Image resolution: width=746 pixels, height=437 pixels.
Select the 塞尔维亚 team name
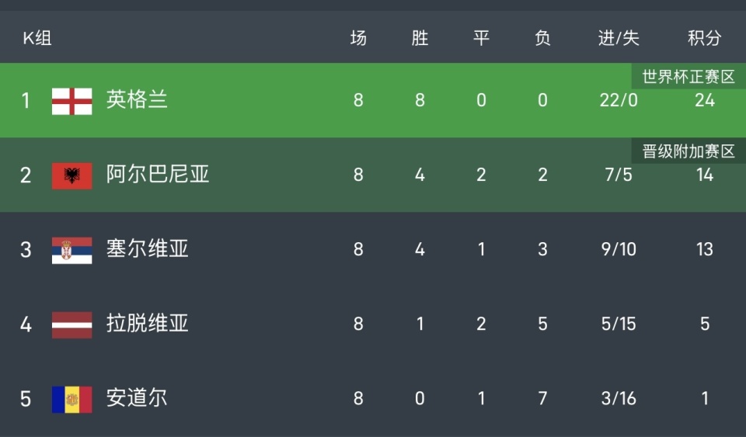pos(148,249)
